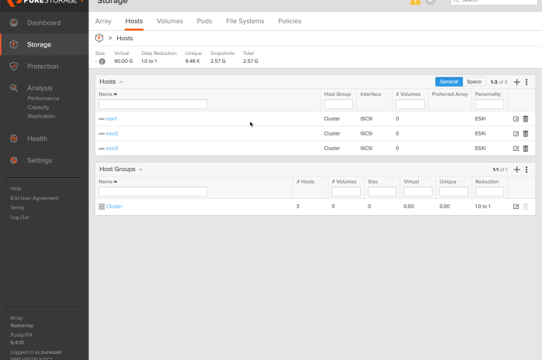This screenshot has height=360, width=542.
Task: Switch Hosts view to General
Action: [448, 82]
